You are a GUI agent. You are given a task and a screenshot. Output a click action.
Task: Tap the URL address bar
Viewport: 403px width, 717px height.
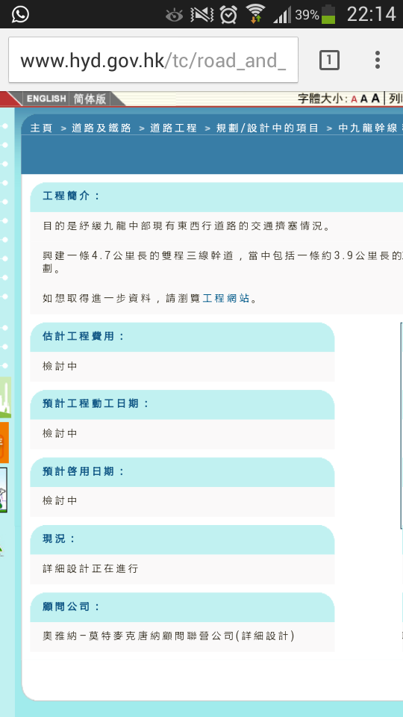[154, 60]
